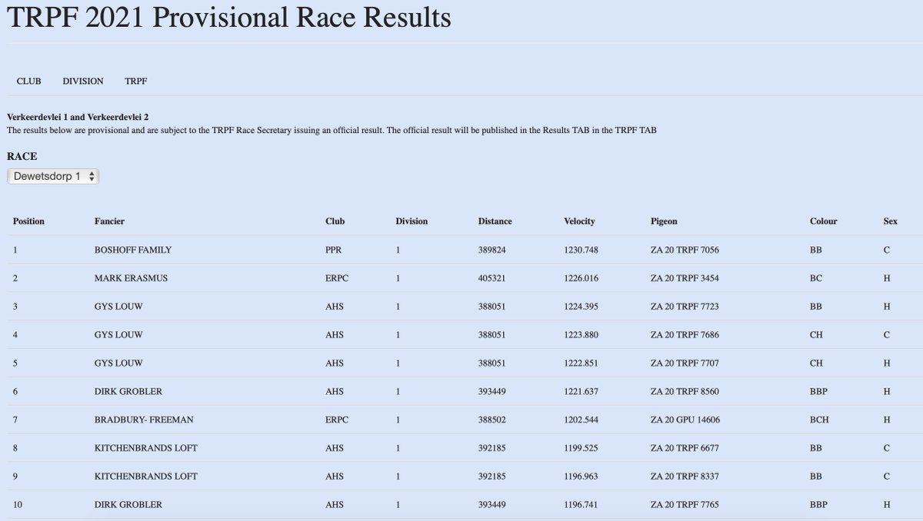
Task: Click the RACE label above dropdown
Action: coord(22,156)
